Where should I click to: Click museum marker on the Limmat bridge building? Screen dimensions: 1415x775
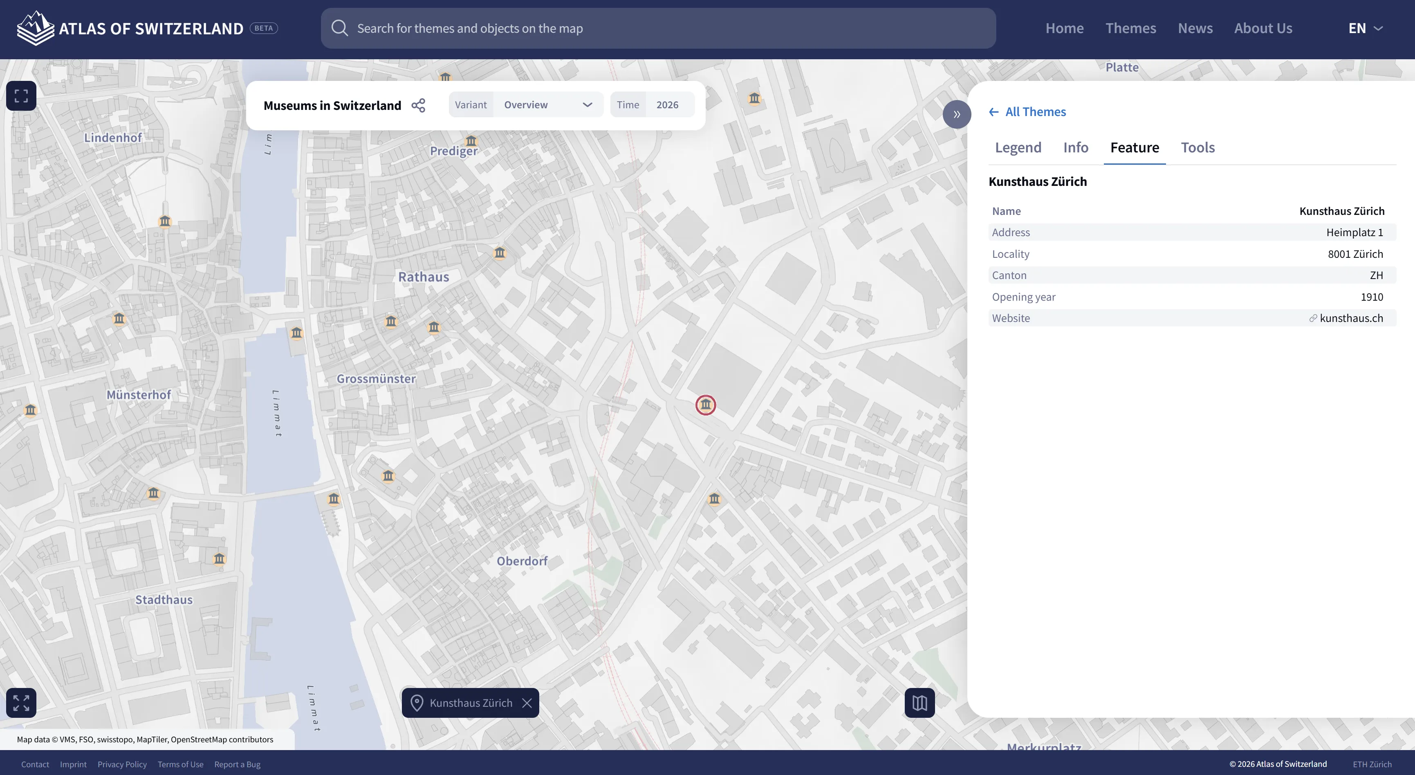[297, 333]
